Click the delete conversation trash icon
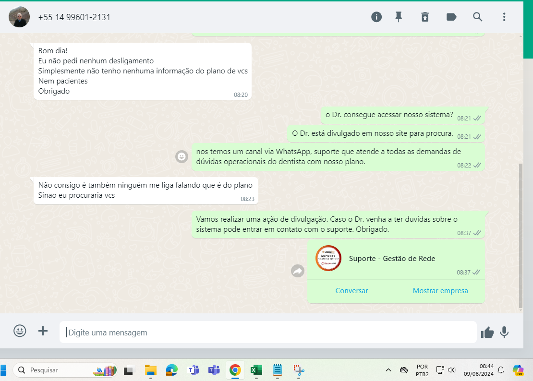 [x=424, y=17]
